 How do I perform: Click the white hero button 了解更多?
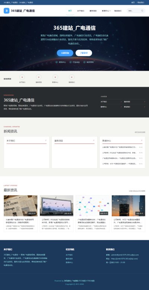point(84,53)
